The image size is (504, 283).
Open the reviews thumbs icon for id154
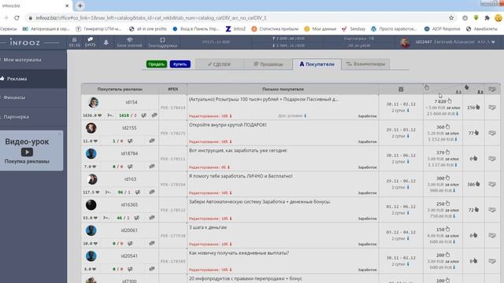point(144,116)
